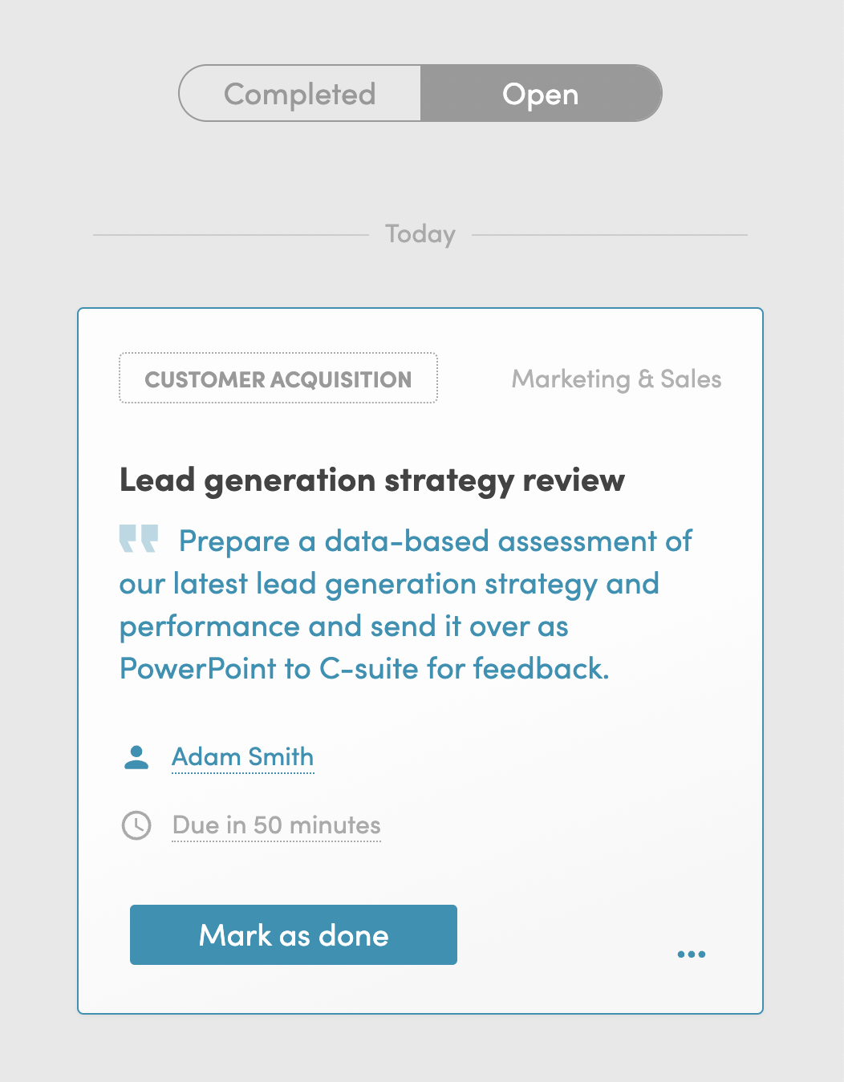Click the divider line left of Today
844x1082 pixels.
tap(231, 235)
